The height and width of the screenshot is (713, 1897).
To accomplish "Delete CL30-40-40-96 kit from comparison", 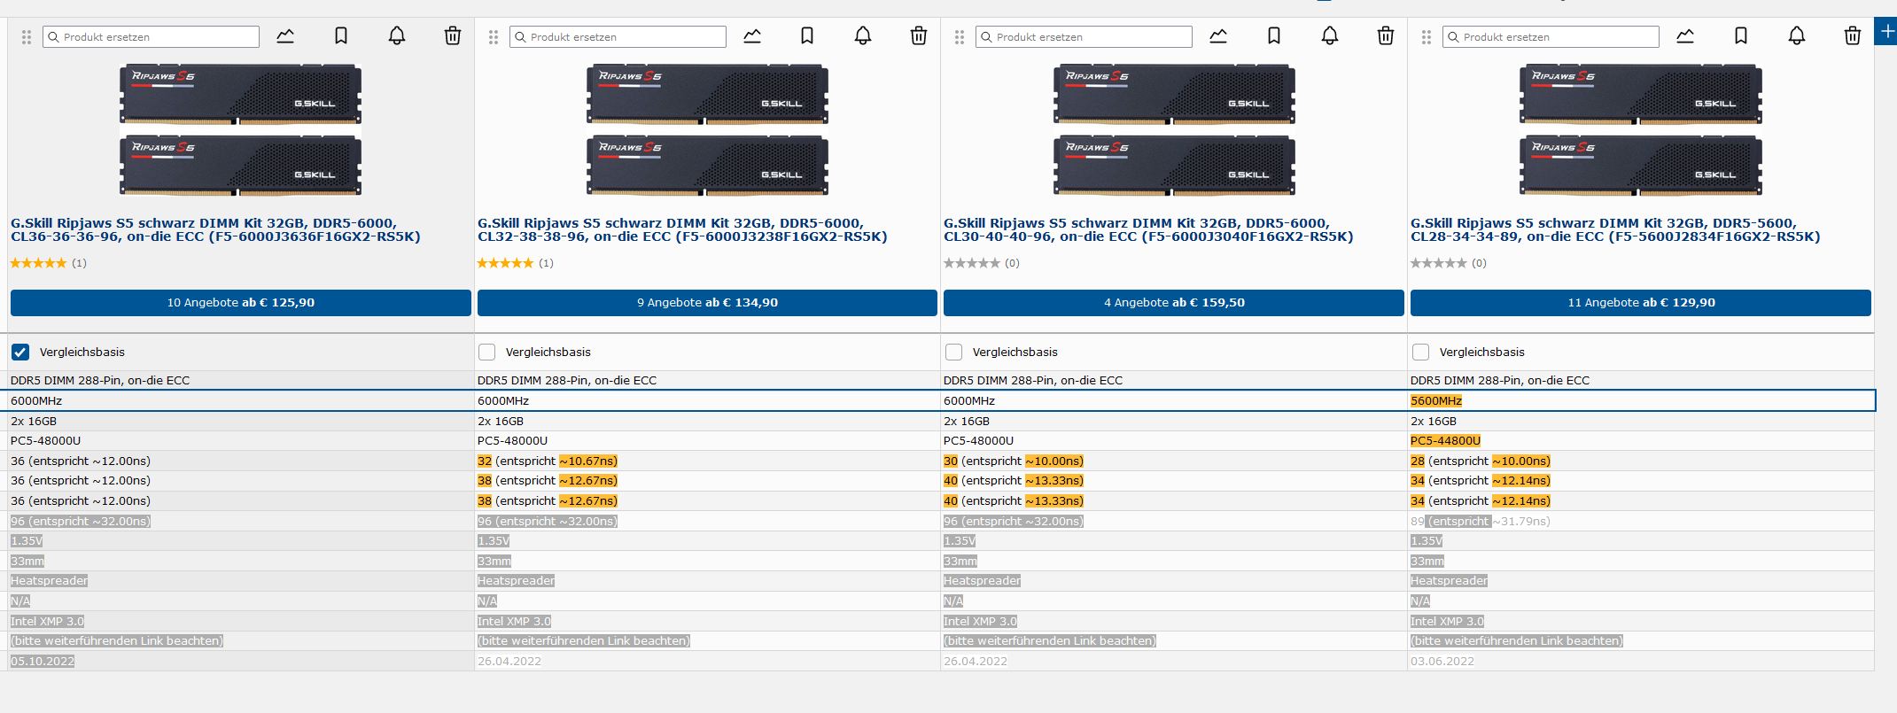I will (1386, 36).
